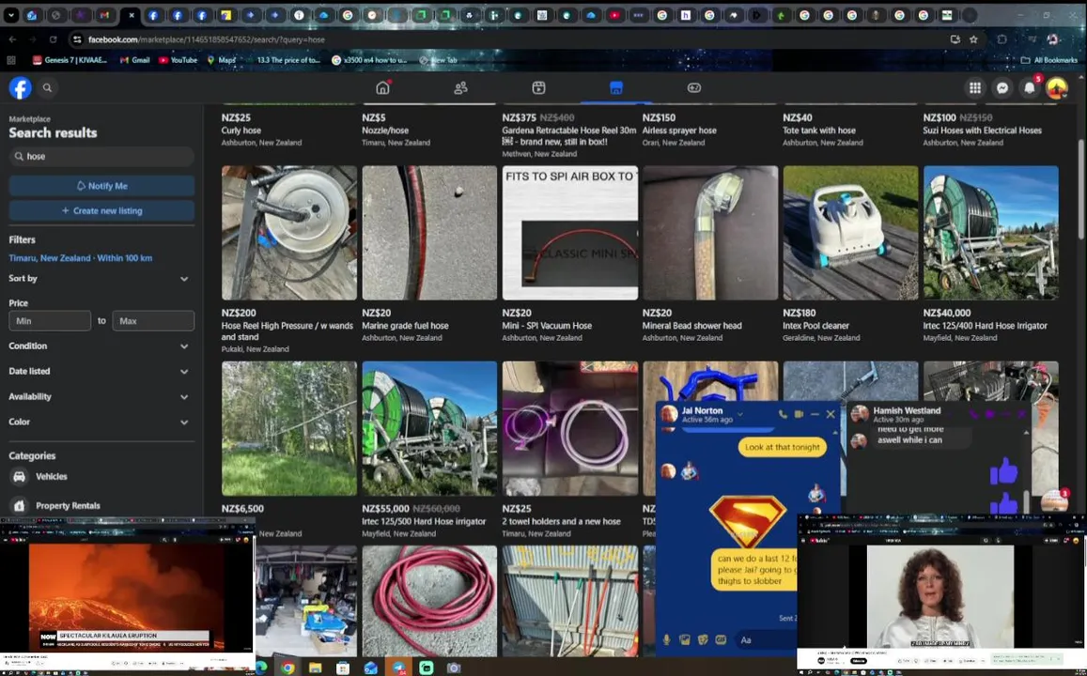Expand the Condition filter
Screen dimensions: 1087x676
[x=100, y=346]
